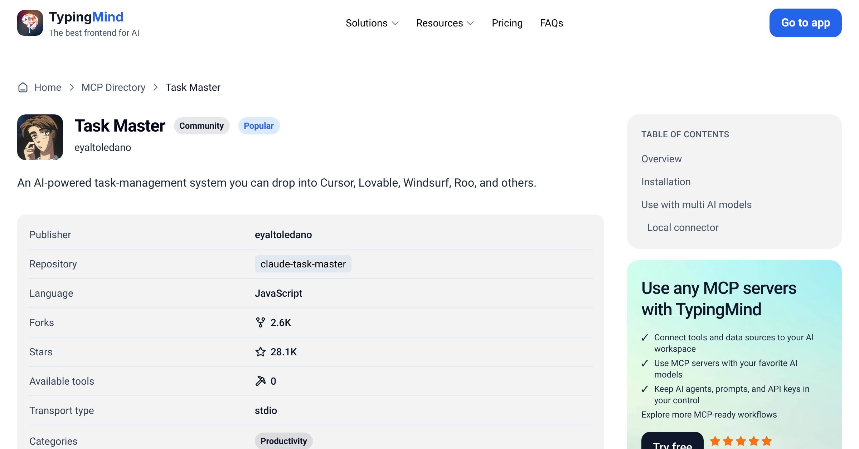Click the 28.1K stars value
The width and height of the screenshot is (859, 449).
click(x=284, y=352)
